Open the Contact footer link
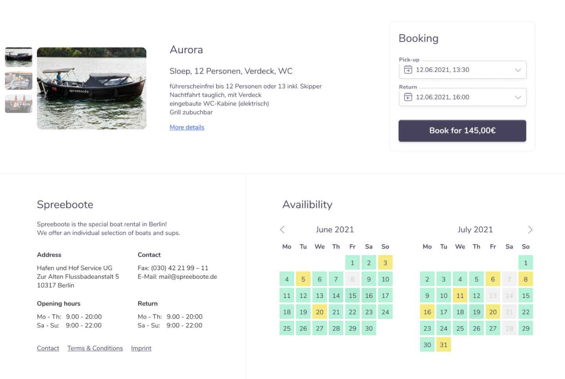The image size is (565, 379). (48, 348)
